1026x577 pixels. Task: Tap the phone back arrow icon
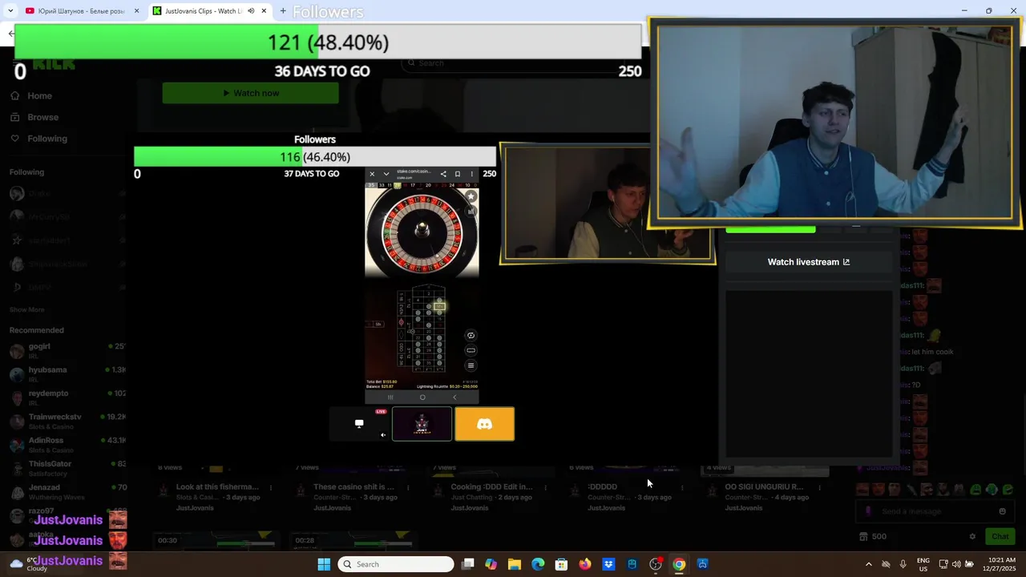454,397
